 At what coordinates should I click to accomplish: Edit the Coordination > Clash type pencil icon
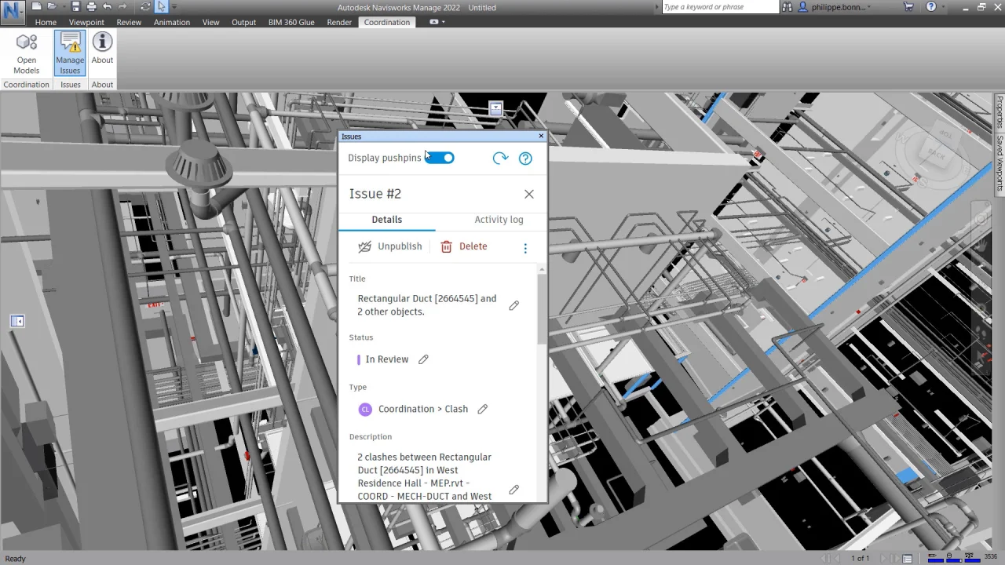pos(483,409)
